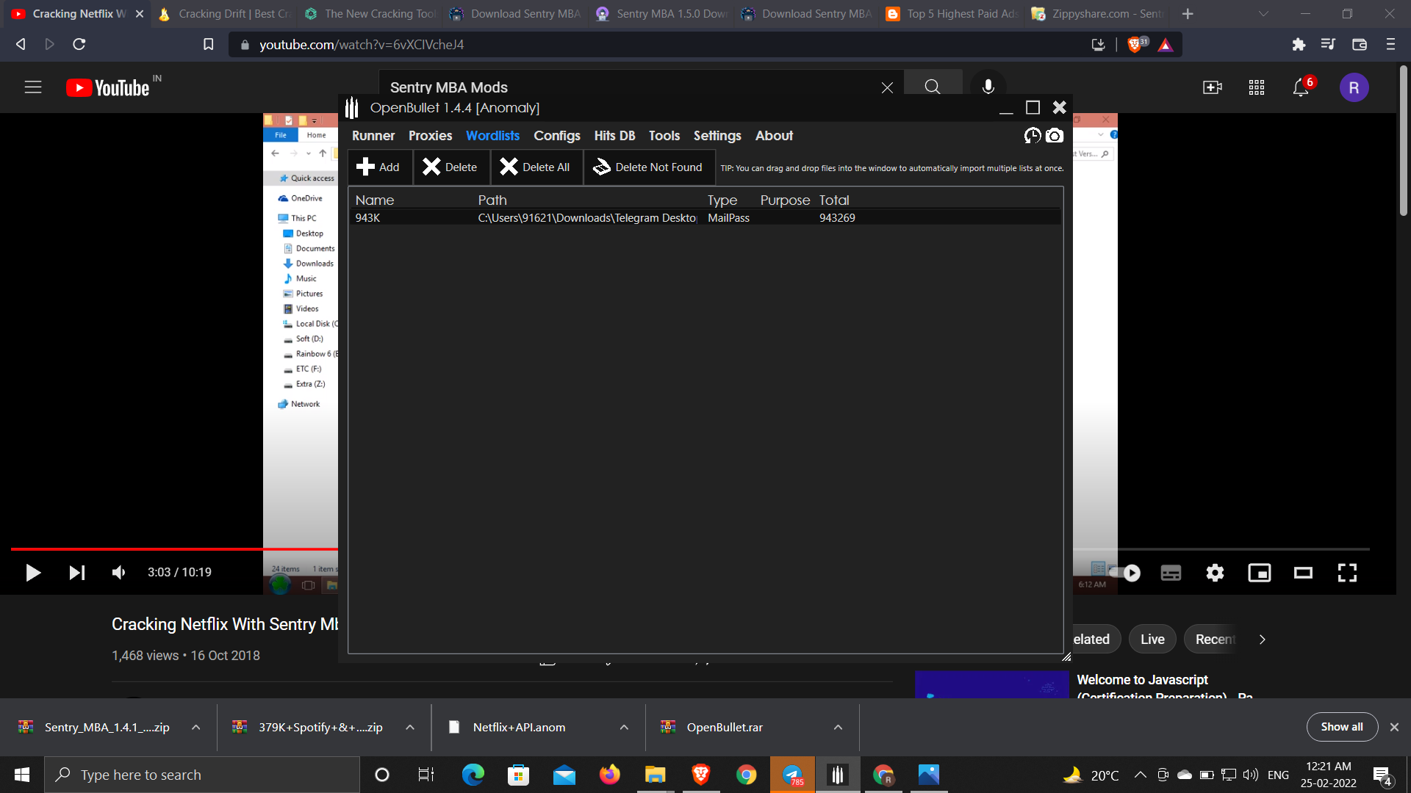Toggle the YouTube autoplay switch
The width and height of the screenshot is (1411, 793).
pyautogui.click(x=1126, y=573)
